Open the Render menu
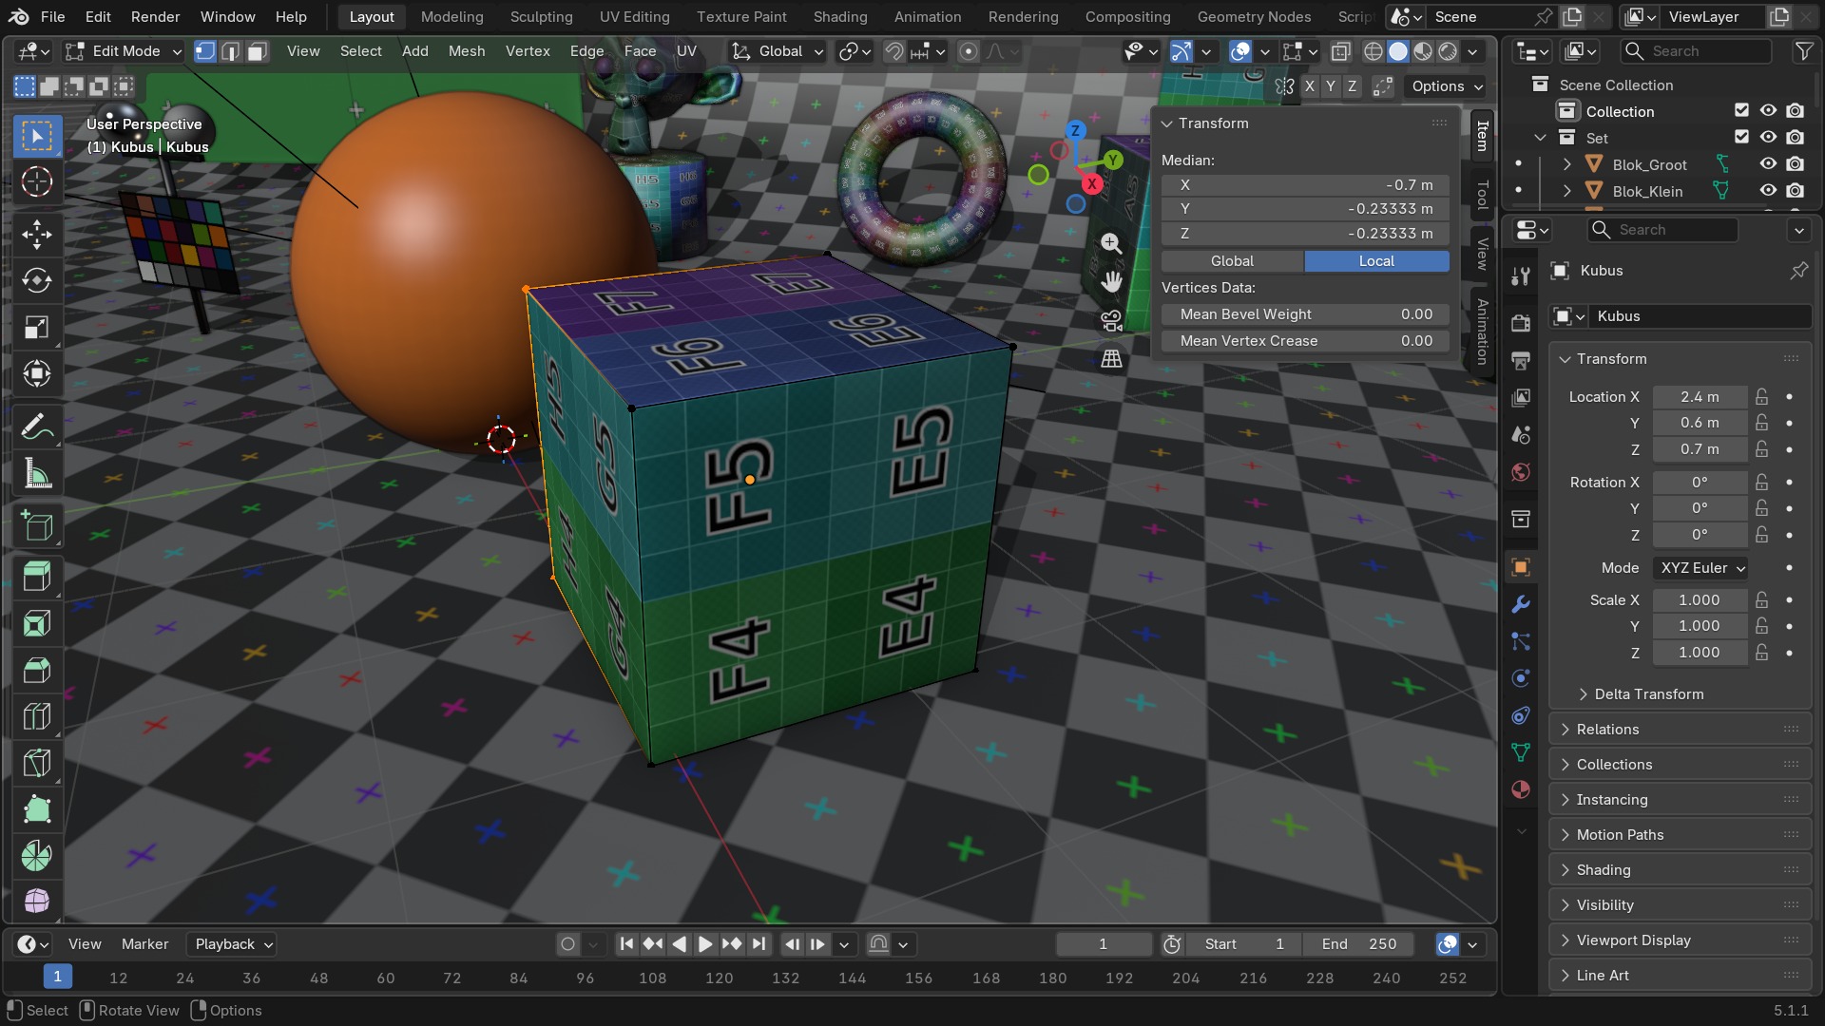The height and width of the screenshot is (1026, 1825). click(155, 16)
